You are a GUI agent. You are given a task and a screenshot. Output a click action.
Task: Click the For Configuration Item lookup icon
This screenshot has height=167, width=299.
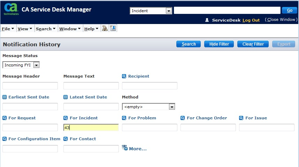pyautogui.click(x=5, y=139)
